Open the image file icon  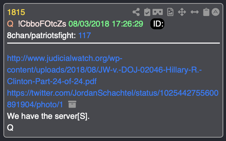pos(170,12)
